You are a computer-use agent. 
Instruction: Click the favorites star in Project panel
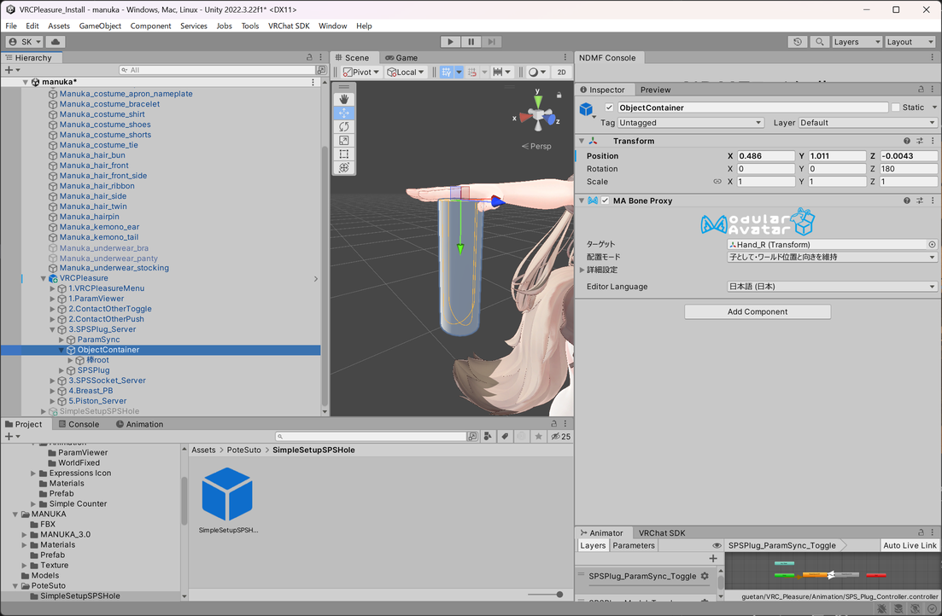[x=538, y=437]
